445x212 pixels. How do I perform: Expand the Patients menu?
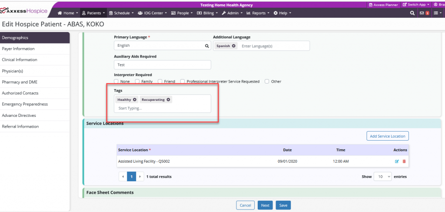[93, 13]
